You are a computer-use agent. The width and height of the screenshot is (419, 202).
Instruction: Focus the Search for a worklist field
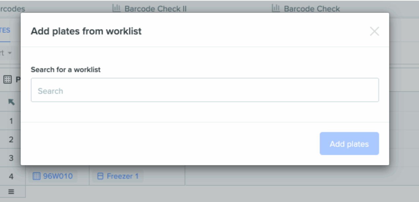coord(205,90)
